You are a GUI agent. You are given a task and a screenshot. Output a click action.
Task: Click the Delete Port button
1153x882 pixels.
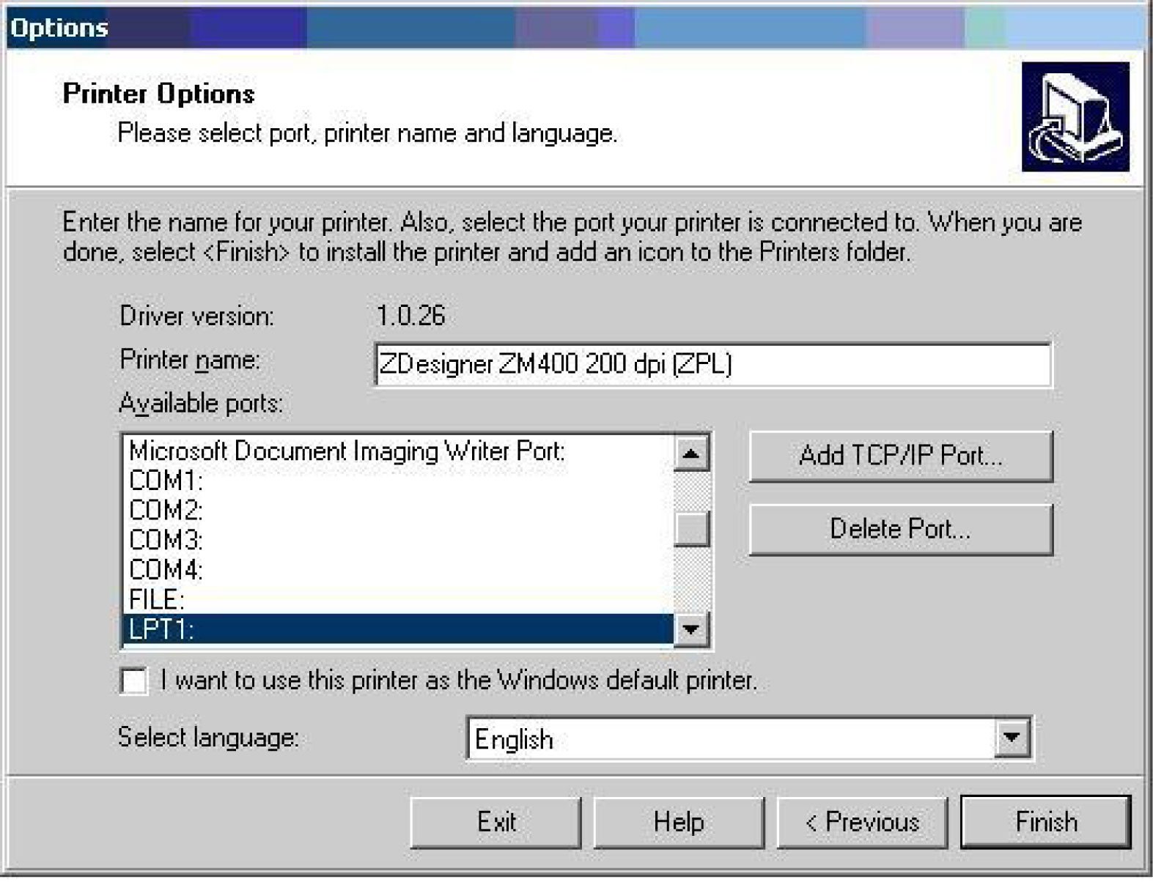[x=901, y=529]
